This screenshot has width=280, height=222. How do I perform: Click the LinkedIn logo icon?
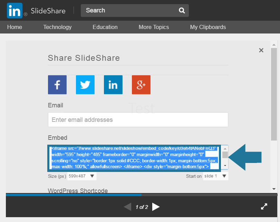coord(15,10)
